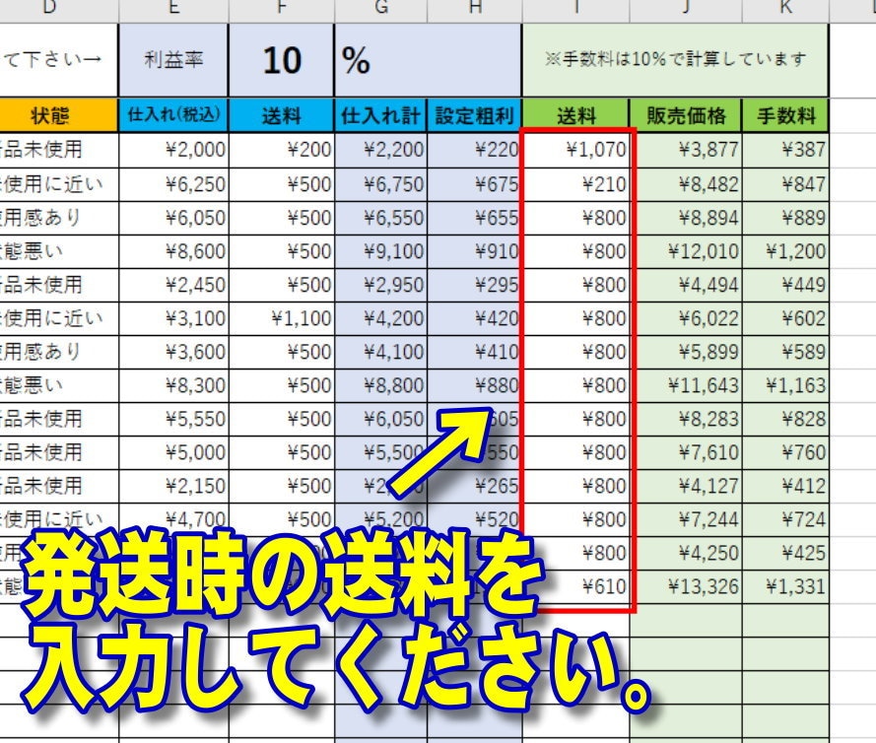Viewport: 876px width, 743px height.
Task: Select the ¥3,877 selling price cell
Action: 686,150
